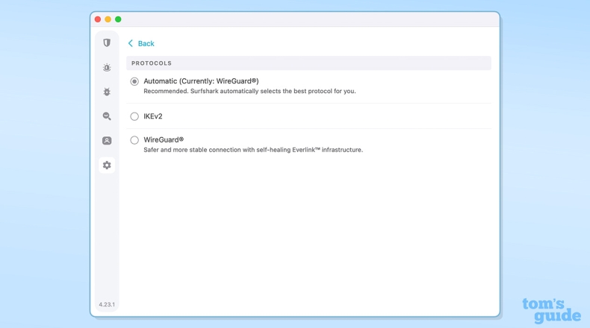The height and width of the screenshot is (328, 590).
Task: Click the WireGuard® protocol title text
Action: coord(164,139)
